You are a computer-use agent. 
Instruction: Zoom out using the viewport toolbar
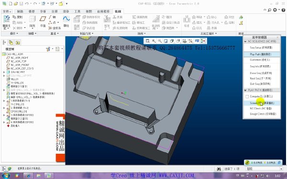160,41
